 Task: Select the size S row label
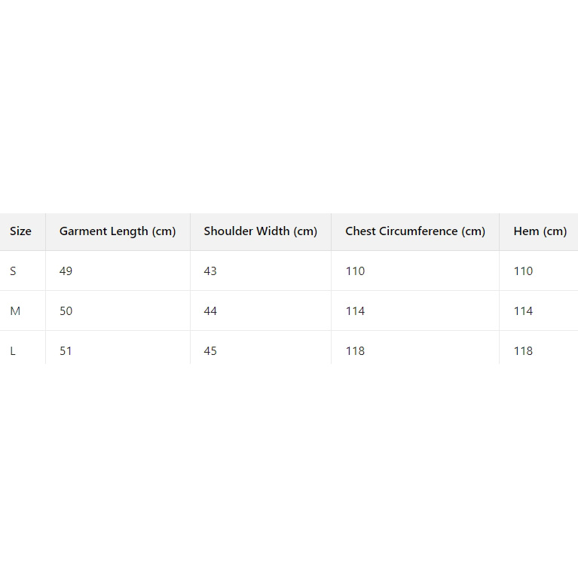(x=13, y=271)
